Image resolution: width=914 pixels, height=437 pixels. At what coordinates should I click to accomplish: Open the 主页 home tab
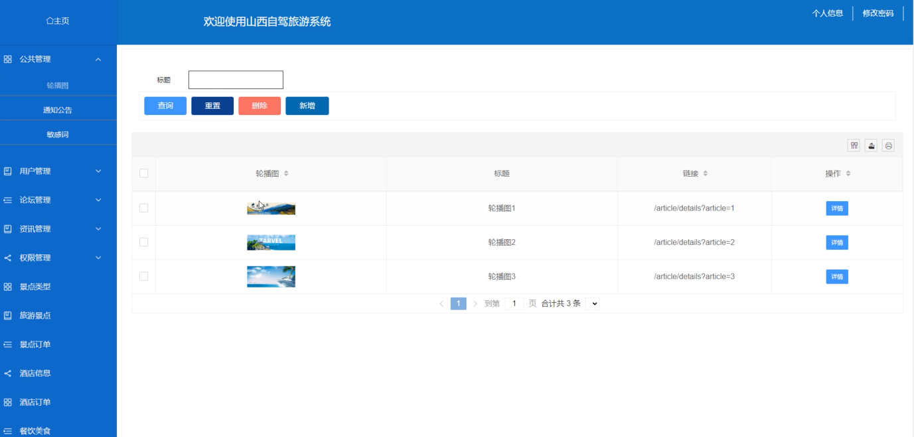pos(58,22)
